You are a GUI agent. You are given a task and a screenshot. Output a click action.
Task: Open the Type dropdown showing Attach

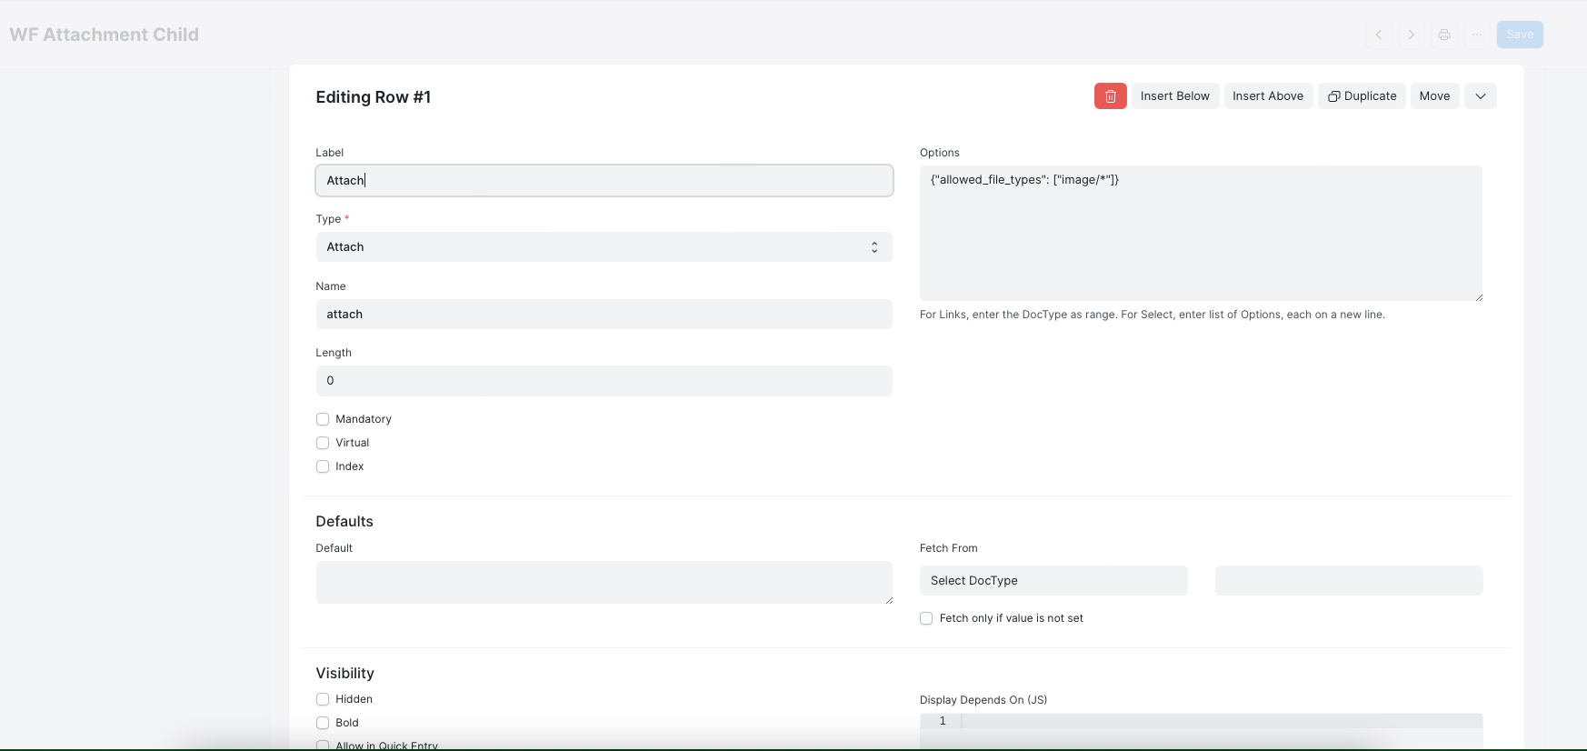tap(604, 247)
